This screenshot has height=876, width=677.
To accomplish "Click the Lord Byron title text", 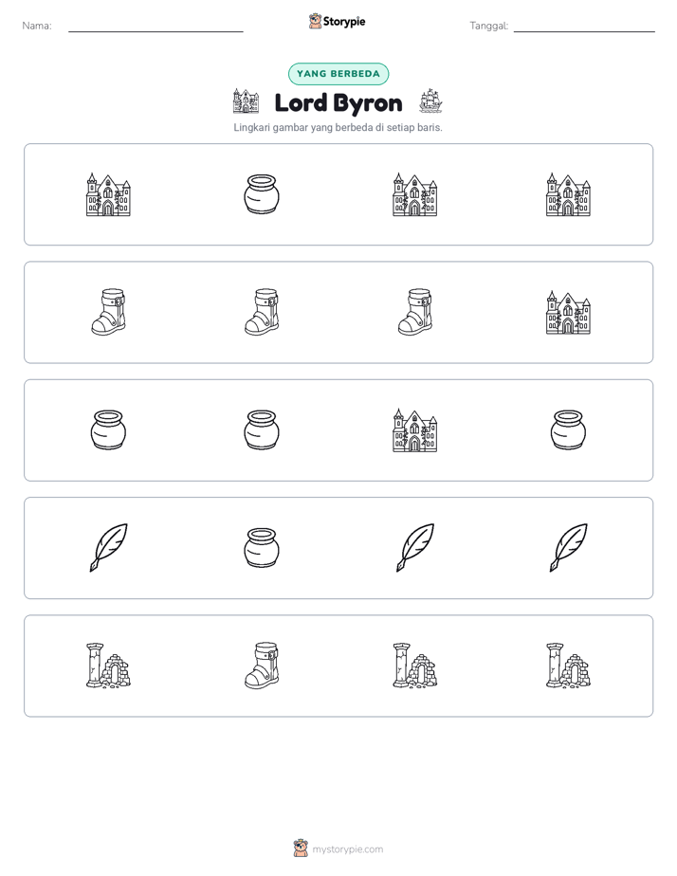I will (338, 103).
